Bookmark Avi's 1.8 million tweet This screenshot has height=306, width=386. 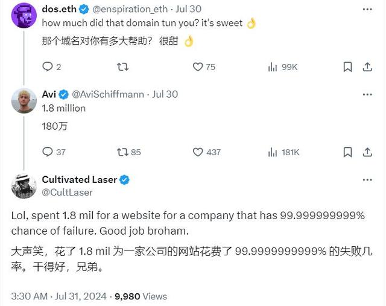tap(347, 152)
